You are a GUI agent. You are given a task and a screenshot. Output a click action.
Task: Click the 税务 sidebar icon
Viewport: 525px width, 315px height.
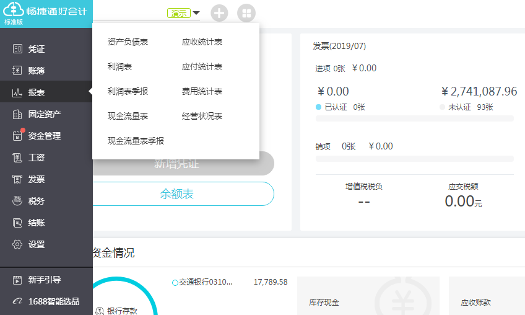[x=17, y=201]
